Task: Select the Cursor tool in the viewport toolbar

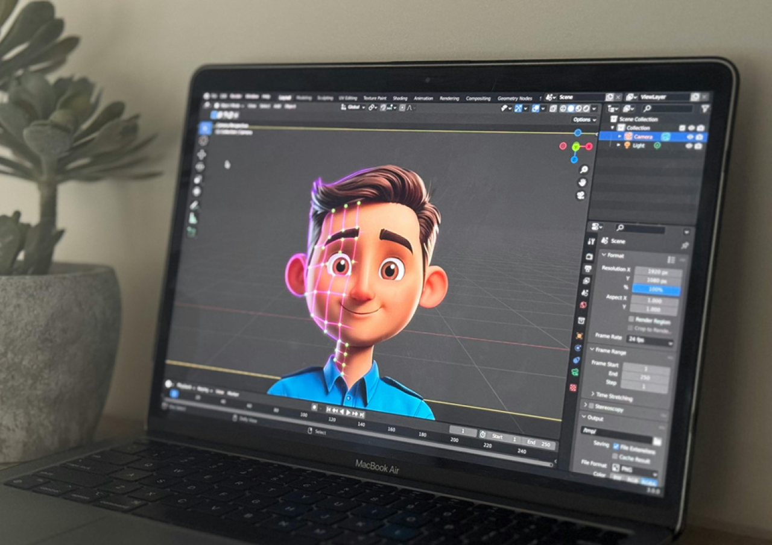Action: click(x=203, y=140)
